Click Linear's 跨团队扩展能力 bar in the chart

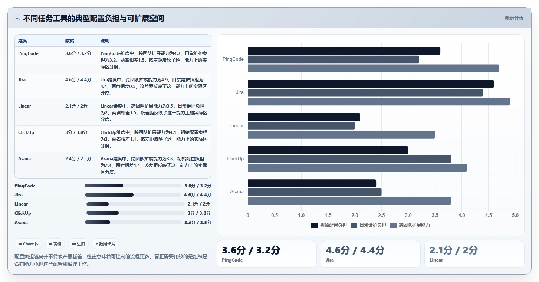(x=341, y=134)
